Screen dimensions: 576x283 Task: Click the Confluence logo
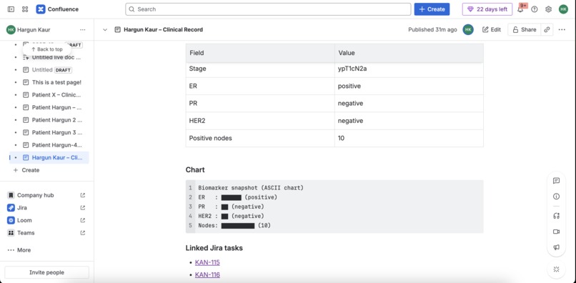pos(57,9)
